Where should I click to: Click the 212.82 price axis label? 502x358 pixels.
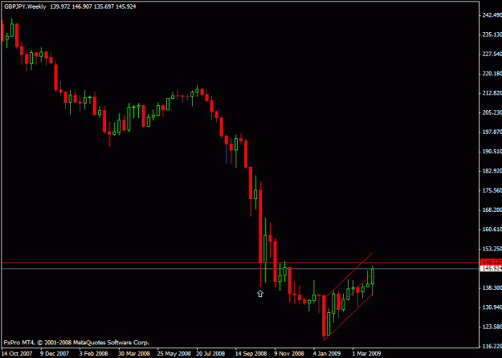coord(492,93)
